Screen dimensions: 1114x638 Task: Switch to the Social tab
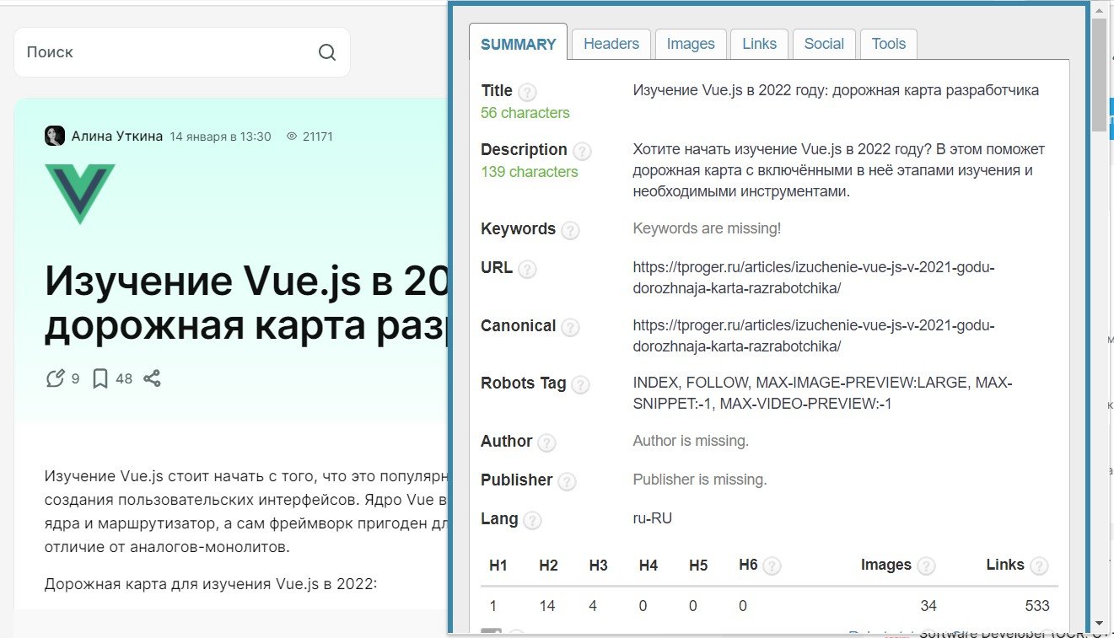click(824, 44)
